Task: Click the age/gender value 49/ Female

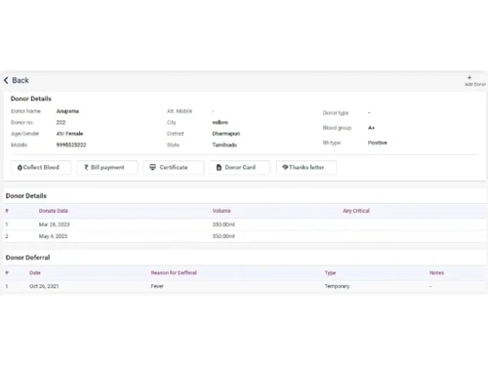Action: pyautogui.click(x=69, y=134)
